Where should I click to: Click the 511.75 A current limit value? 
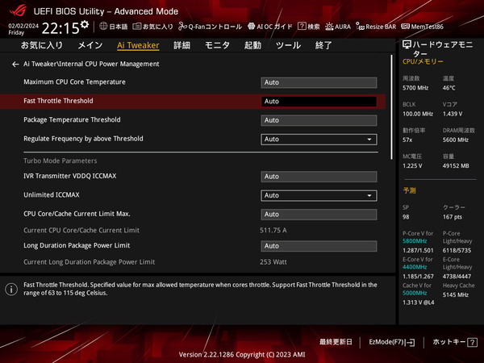pyautogui.click(x=273, y=230)
